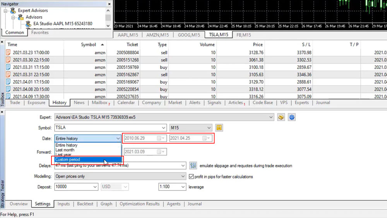This screenshot has width=387, height=218.
Task: Switch to AAPL,M15 chart tab
Action: click(128, 35)
